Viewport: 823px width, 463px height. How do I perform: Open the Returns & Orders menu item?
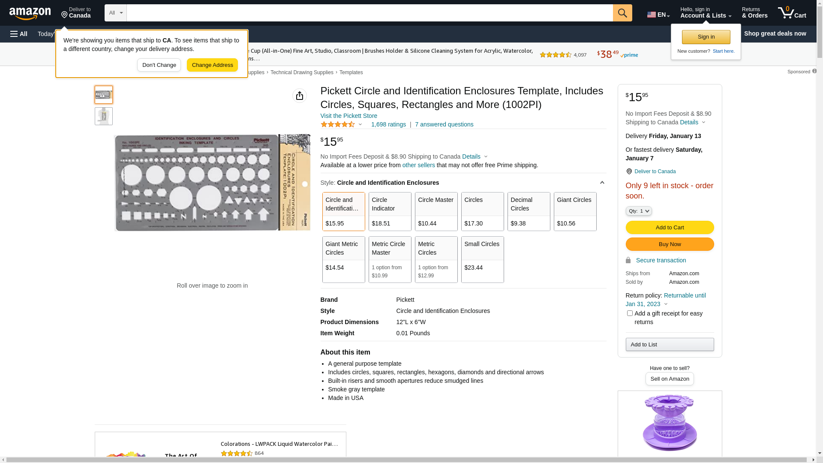[x=754, y=13]
